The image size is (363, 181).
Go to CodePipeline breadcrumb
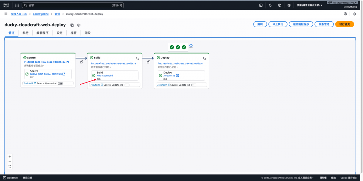tap(41, 14)
